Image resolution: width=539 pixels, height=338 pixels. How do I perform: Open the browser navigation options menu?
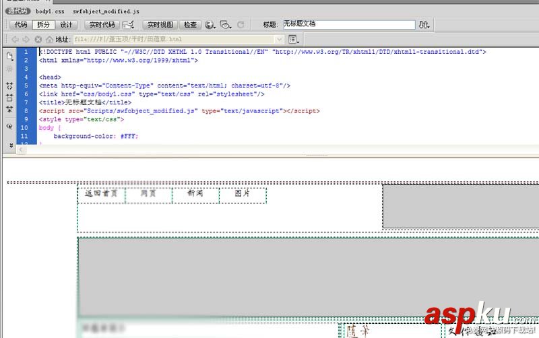(x=294, y=40)
